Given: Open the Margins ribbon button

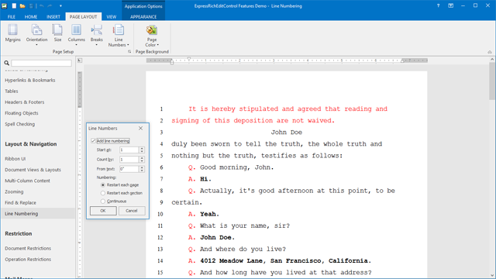Looking at the screenshot, I should coord(12,33).
